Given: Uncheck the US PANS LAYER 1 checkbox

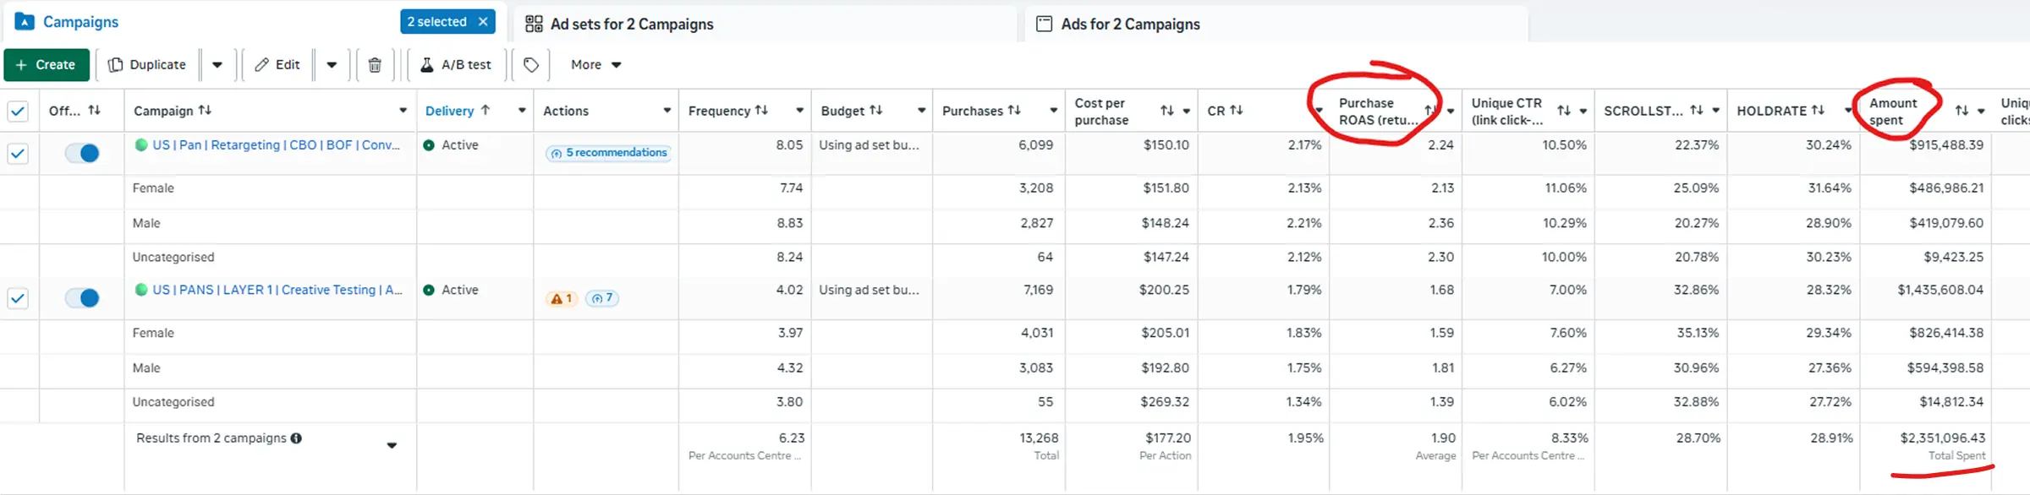Looking at the screenshot, I should [18, 298].
